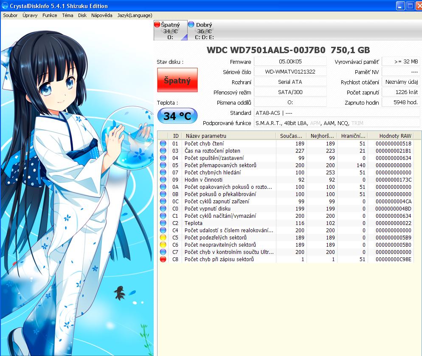Click the Paměť NV value field

(x=401, y=72)
